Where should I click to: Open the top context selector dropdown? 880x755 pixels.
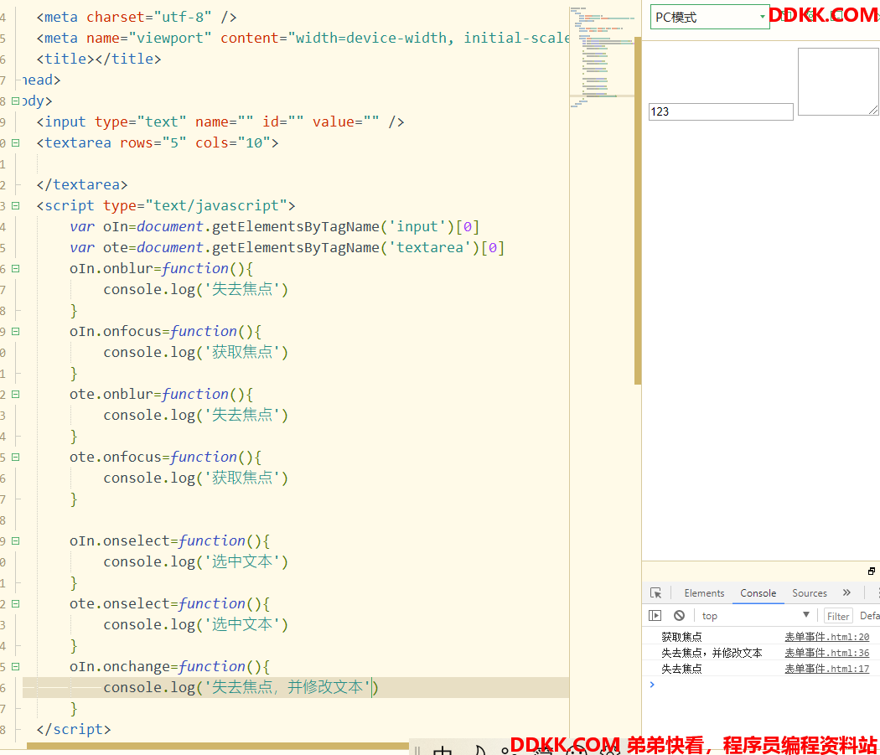click(755, 616)
